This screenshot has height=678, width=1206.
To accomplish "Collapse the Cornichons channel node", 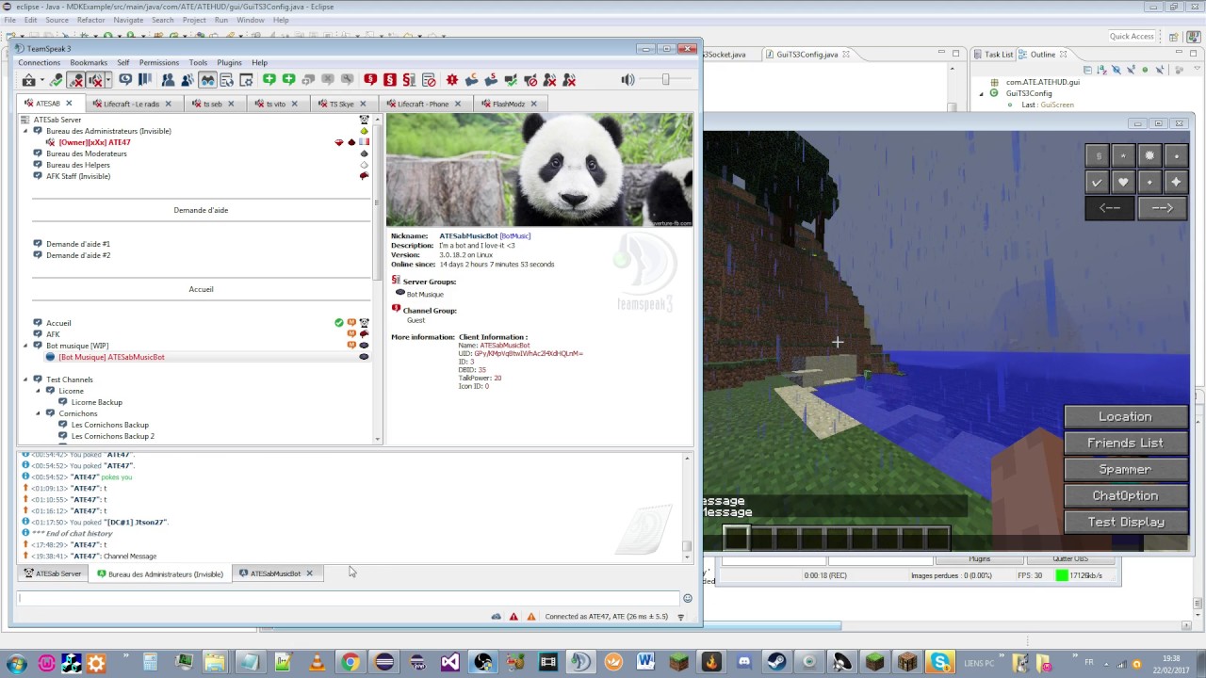I will click(x=38, y=413).
